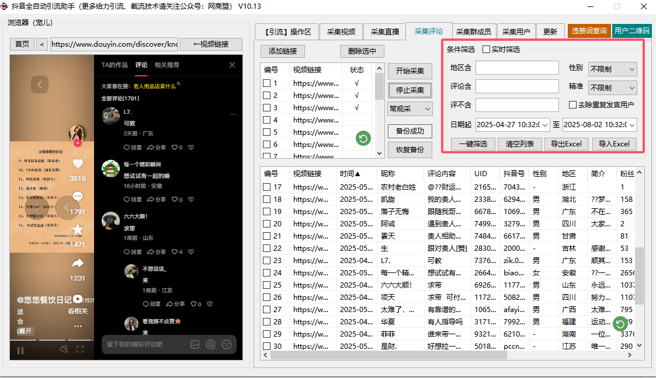Click the 评论含 input field

pyautogui.click(x=517, y=86)
